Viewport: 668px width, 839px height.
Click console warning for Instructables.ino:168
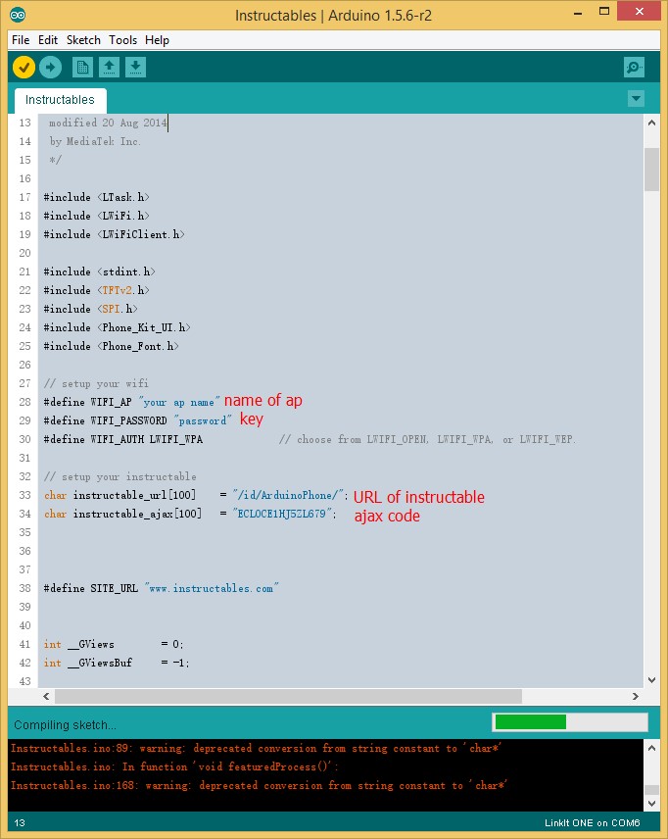coord(259,785)
